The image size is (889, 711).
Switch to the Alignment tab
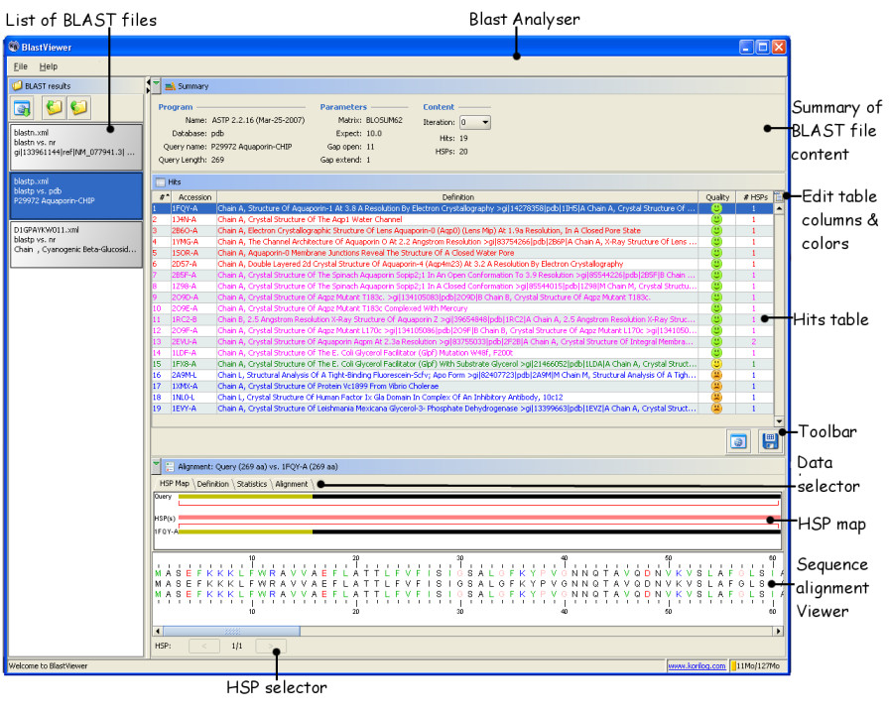(292, 484)
